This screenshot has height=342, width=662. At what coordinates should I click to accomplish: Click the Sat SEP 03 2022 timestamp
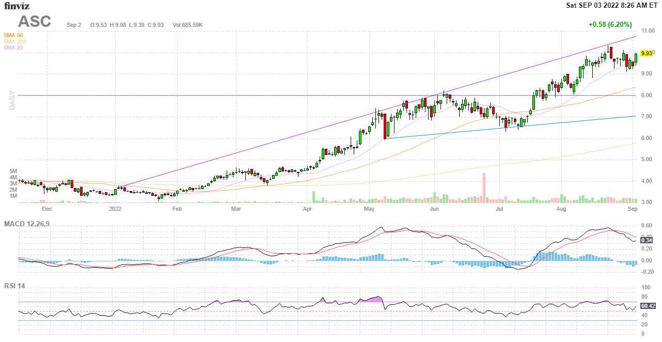click(x=611, y=5)
